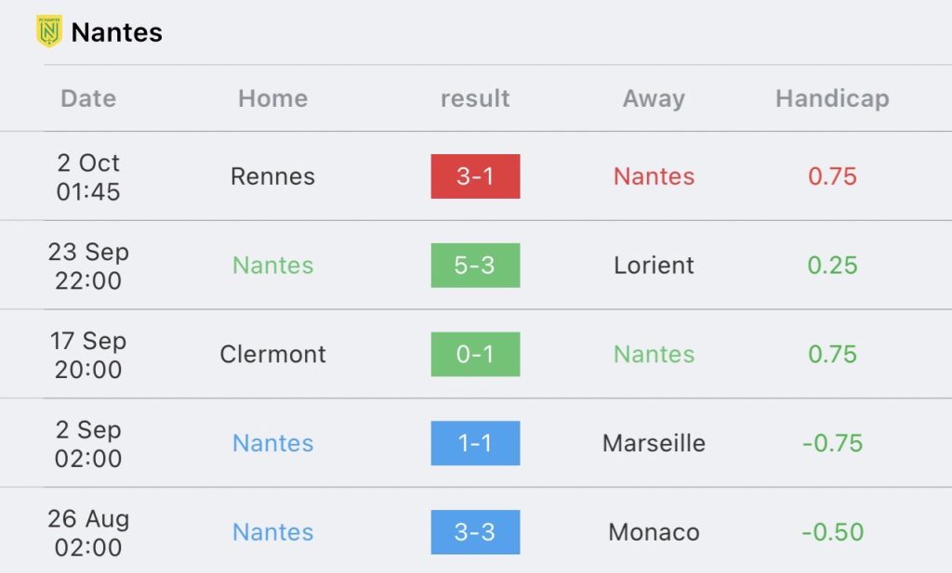This screenshot has height=573, width=952.
Task: Select the 2 Oct 01:45 match date
Action: coord(88,177)
